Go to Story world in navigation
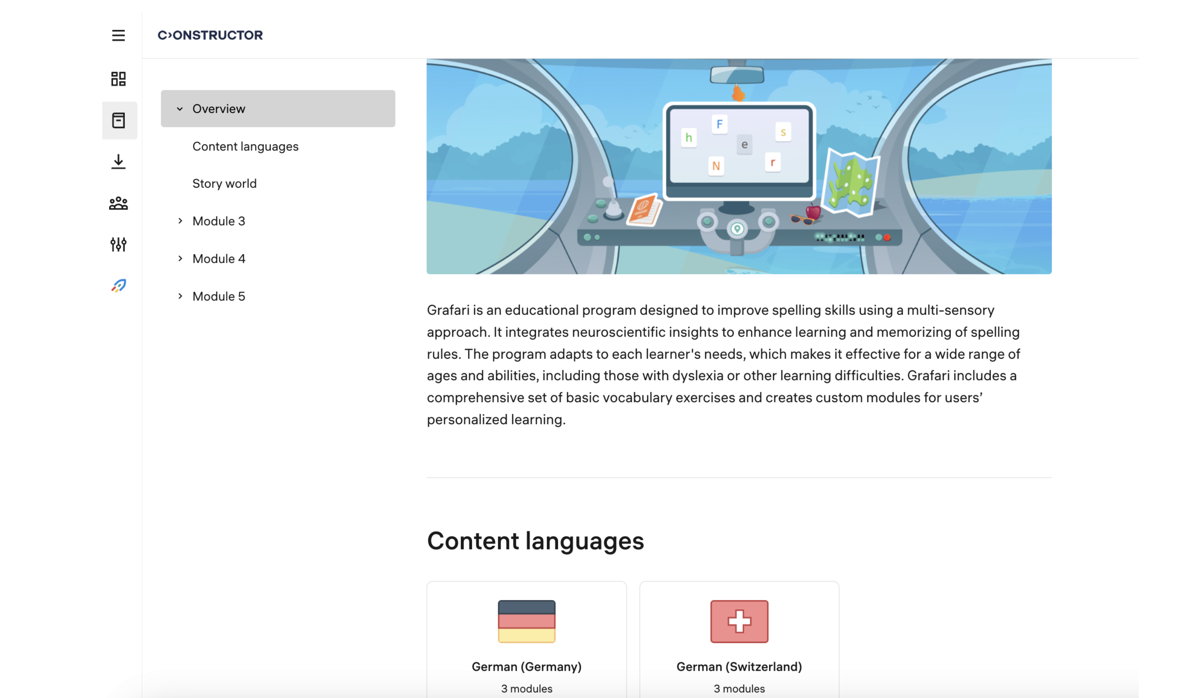This screenshot has width=1199, height=698. (x=224, y=184)
